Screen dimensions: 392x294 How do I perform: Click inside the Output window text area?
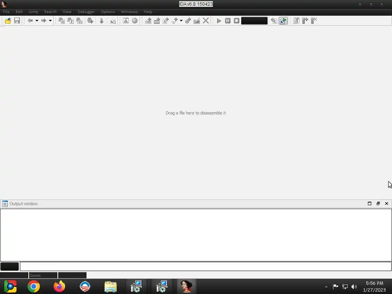[x=196, y=235]
